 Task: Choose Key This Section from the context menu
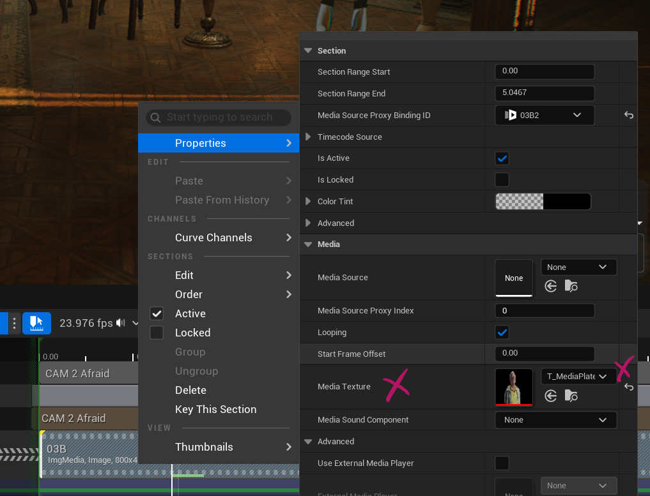coord(215,409)
